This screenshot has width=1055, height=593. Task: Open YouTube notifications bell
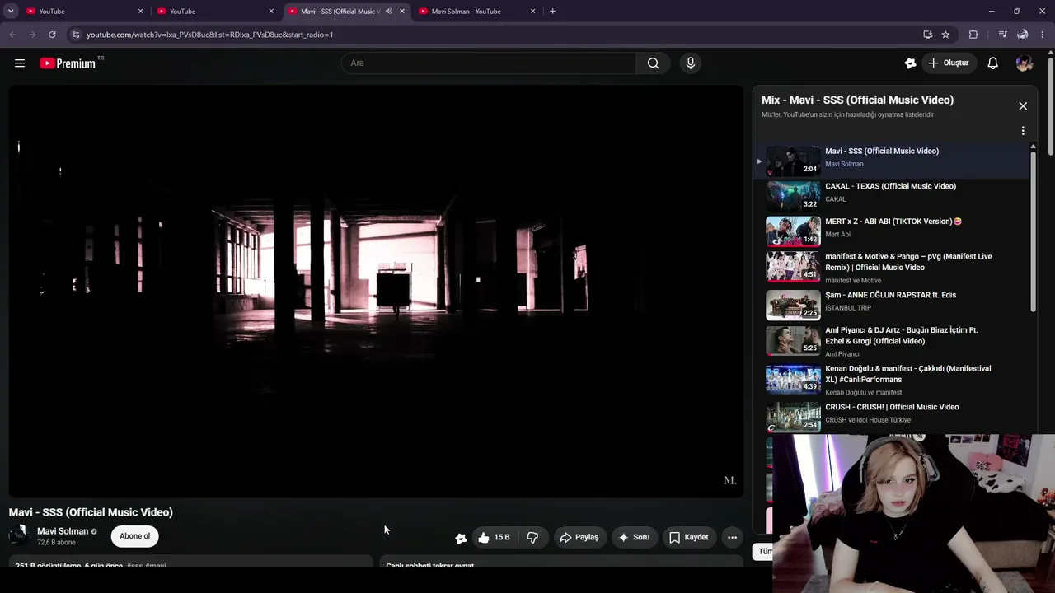tap(993, 63)
